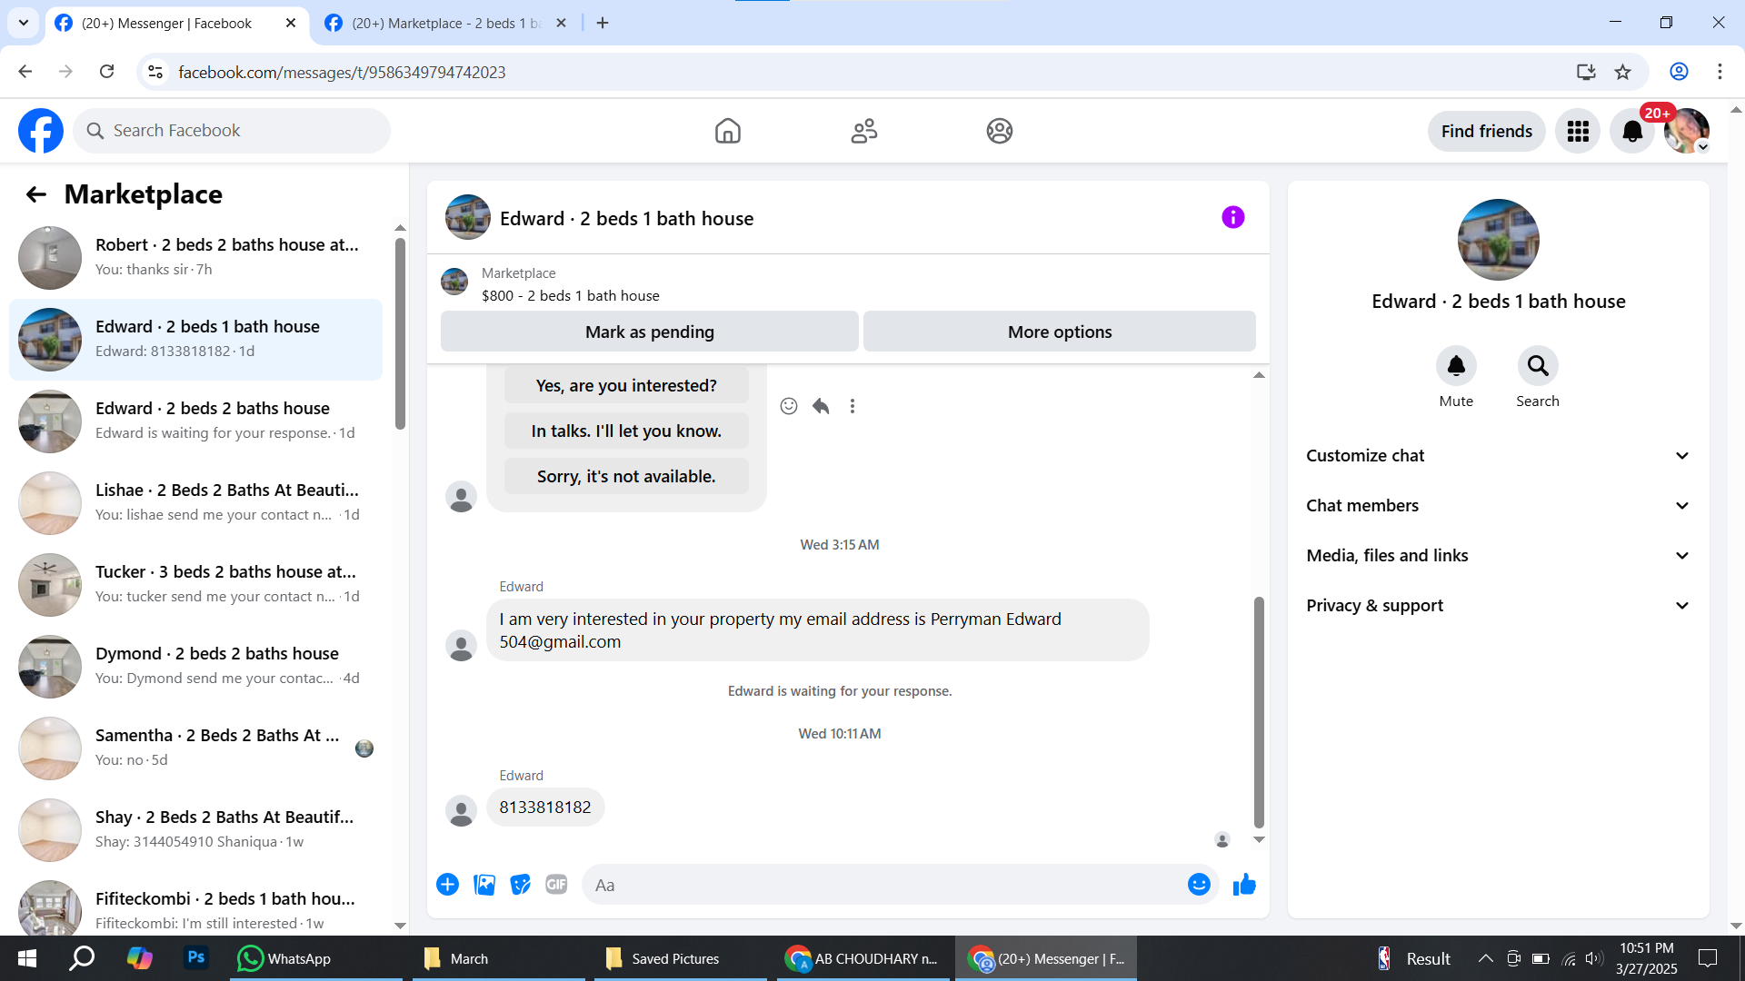Click the Search Facebook field
Image resolution: width=1745 pixels, height=981 pixels.
pyautogui.click(x=232, y=131)
